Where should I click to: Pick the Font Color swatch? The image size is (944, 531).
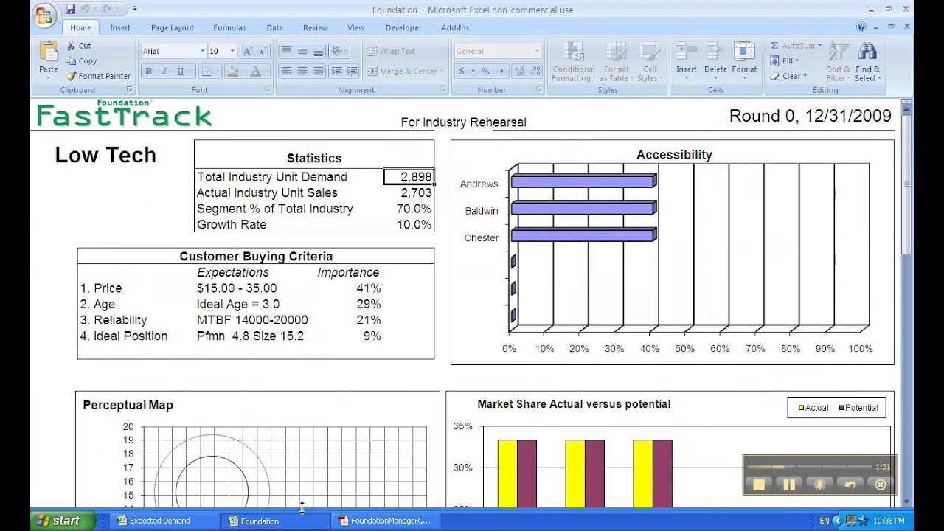click(x=255, y=72)
